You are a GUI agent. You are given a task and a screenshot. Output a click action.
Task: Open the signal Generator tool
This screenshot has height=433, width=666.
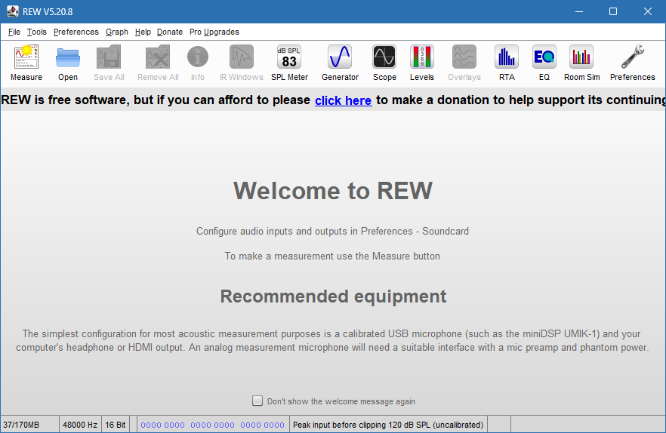[x=340, y=57]
